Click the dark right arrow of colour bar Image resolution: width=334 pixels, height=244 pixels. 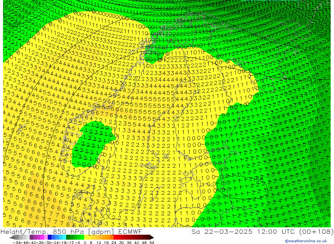point(152,238)
